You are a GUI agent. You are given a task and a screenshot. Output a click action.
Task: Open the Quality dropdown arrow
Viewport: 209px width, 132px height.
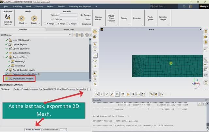coord(39,24)
